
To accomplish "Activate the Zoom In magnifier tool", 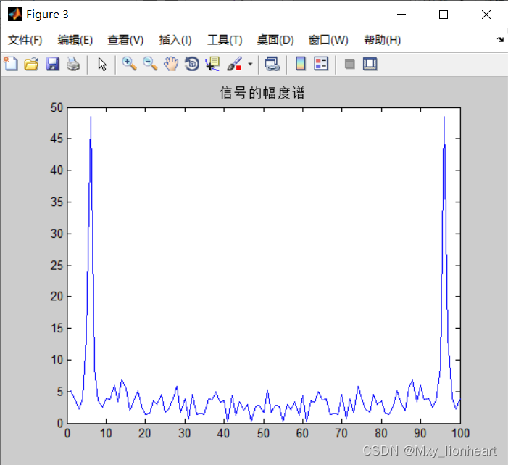I will pyautogui.click(x=129, y=64).
